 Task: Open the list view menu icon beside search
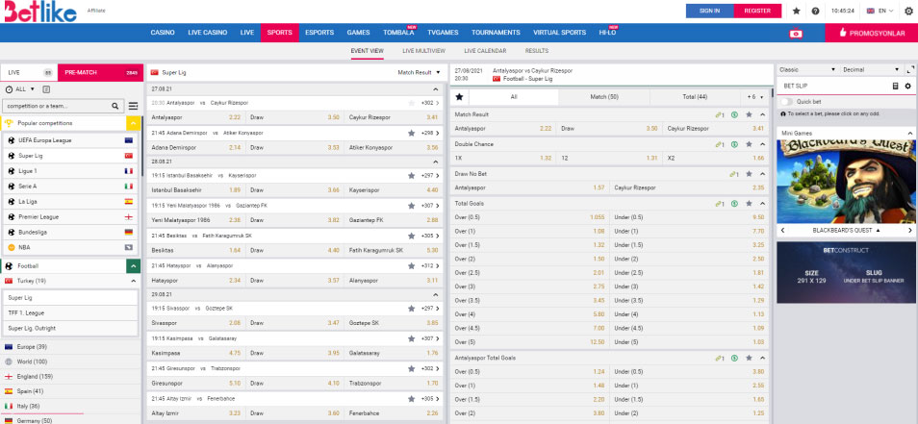point(134,107)
